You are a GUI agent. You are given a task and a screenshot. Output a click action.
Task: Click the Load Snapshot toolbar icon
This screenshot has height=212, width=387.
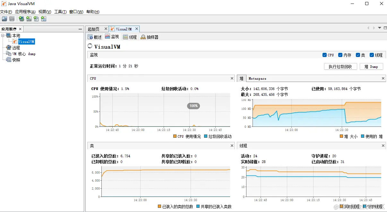4,19
